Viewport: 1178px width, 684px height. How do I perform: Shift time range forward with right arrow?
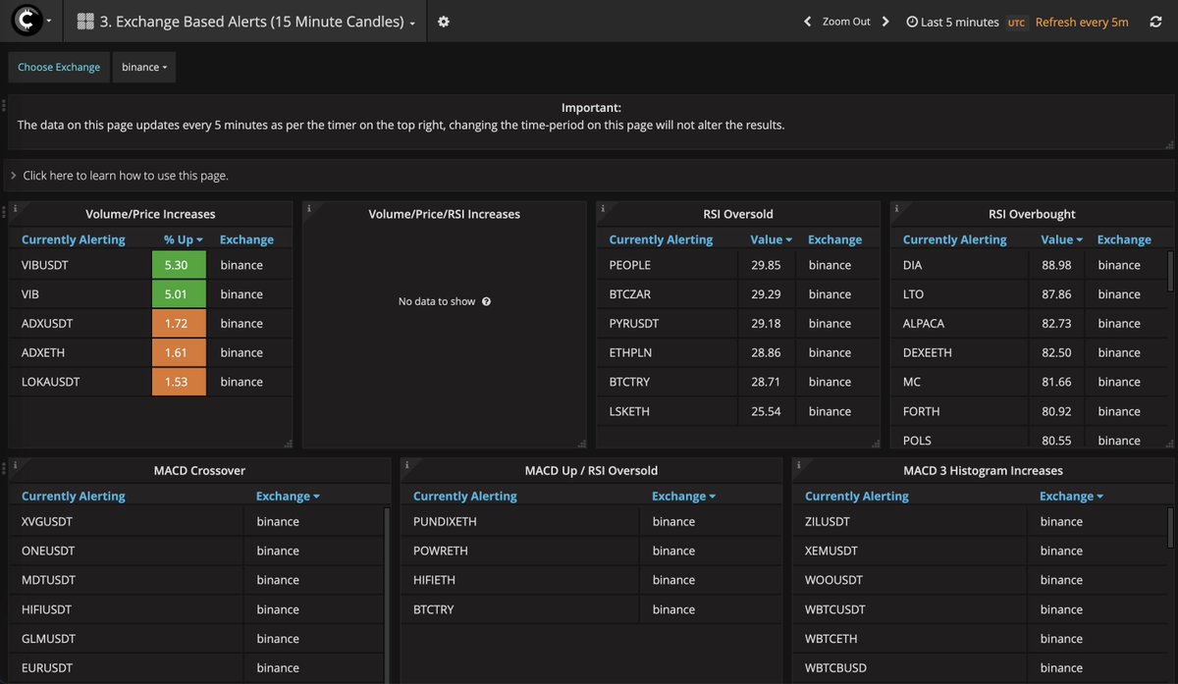pos(885,22)
